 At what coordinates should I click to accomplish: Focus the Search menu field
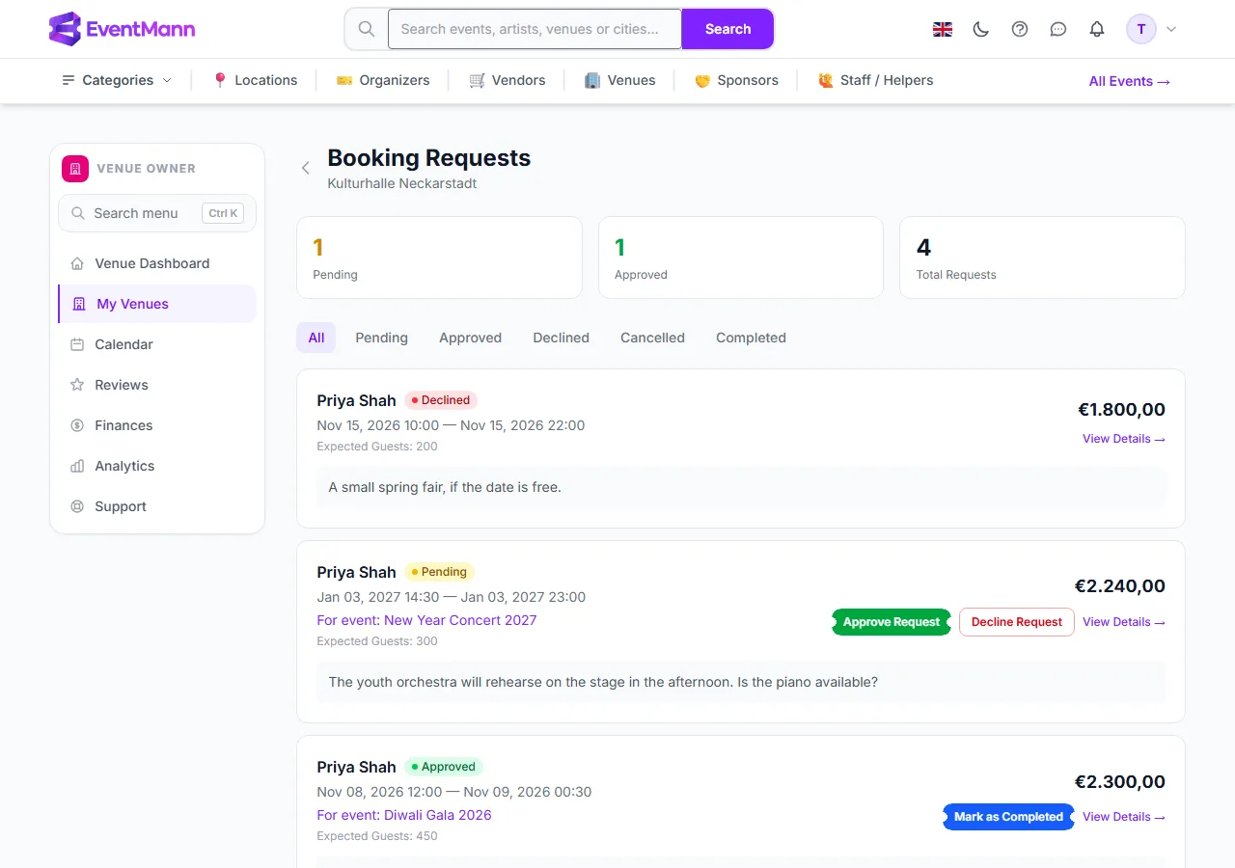pos(157,213)
